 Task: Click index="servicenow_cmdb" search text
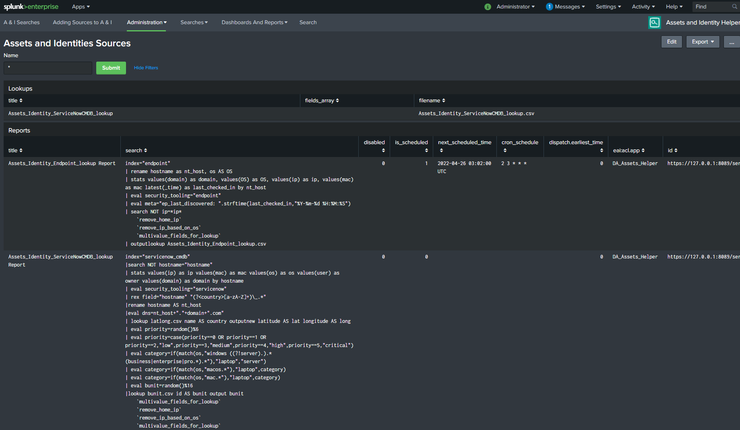(157, 257)
